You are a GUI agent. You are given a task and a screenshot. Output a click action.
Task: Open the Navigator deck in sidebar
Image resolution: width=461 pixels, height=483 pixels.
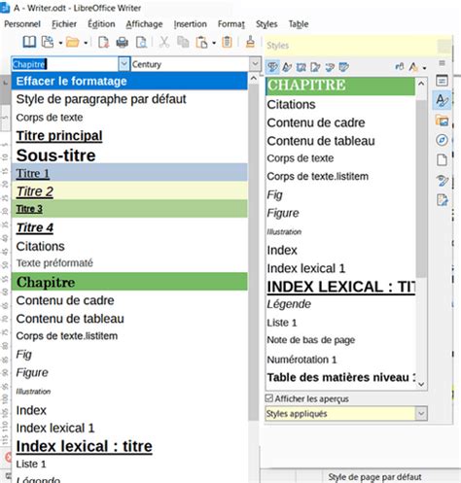click(442, 140)
